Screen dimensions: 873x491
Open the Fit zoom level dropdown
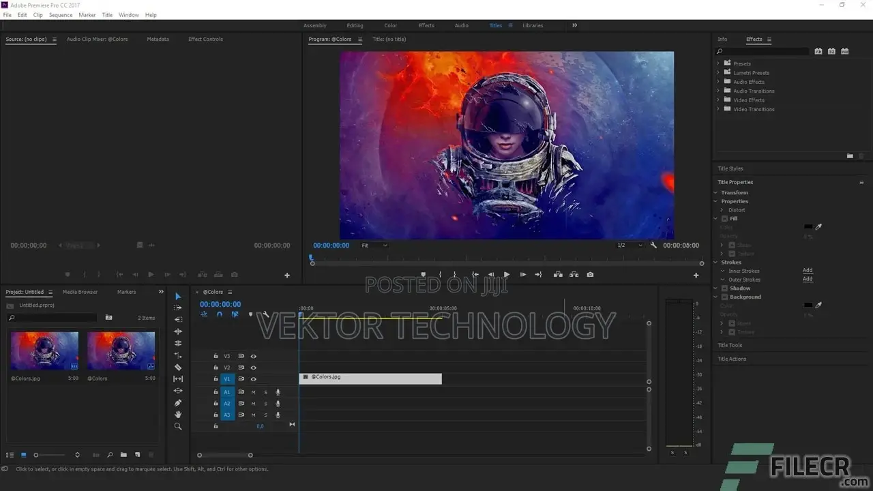[x=374, y=245]
